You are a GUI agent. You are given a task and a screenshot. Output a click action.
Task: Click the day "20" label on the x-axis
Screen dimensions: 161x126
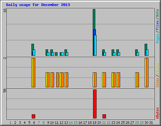click(99, 123)
